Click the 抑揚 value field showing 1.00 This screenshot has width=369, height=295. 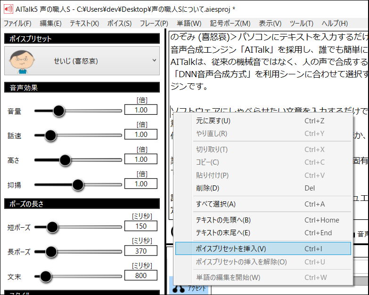[x=141, y=183]
